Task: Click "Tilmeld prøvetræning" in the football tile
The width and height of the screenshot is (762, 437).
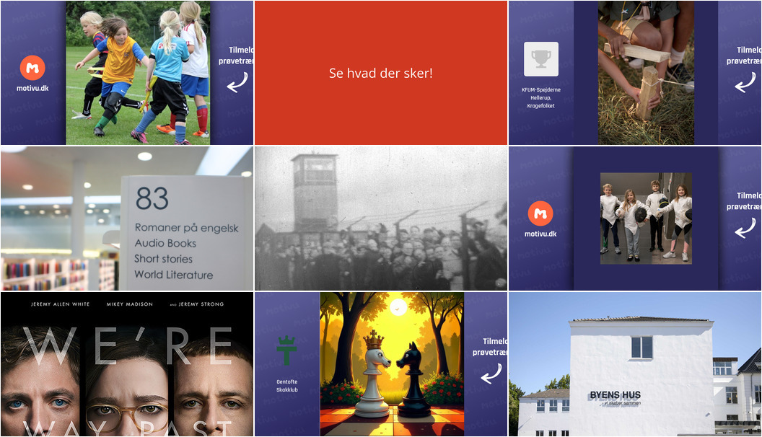Action: 236,56
